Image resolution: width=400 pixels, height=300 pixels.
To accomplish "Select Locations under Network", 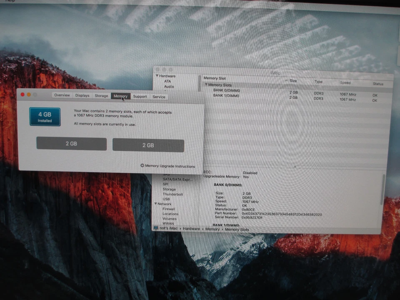I will 170,214.
